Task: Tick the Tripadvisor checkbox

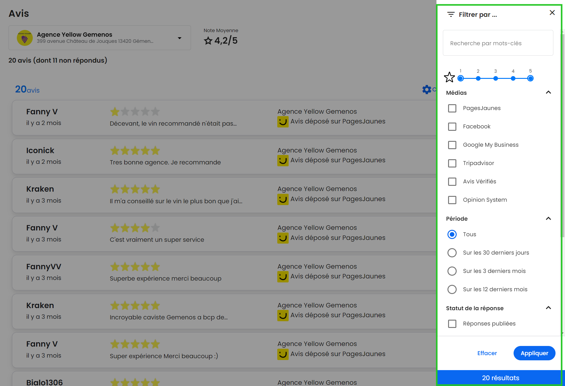Action: [x=452, y=163]
